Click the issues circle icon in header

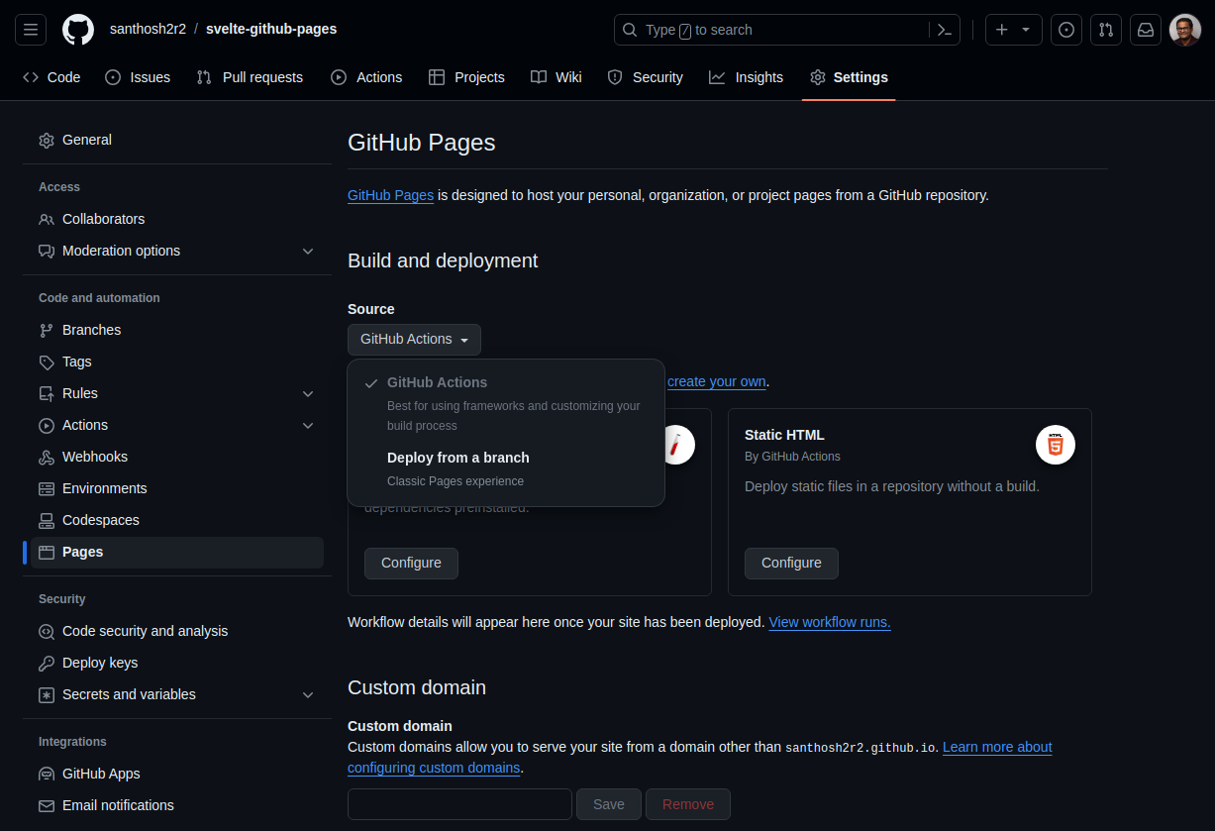pyautogui.click(x=1065, y=29)
